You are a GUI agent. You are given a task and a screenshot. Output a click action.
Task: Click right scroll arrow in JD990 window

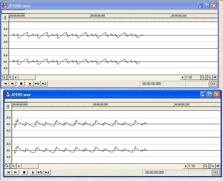pyautogui.click(x=185, y=166)
